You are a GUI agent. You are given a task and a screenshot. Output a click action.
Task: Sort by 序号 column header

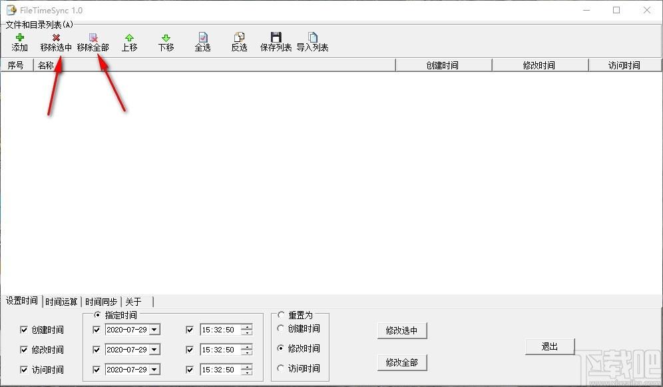(x=17, y=65)
